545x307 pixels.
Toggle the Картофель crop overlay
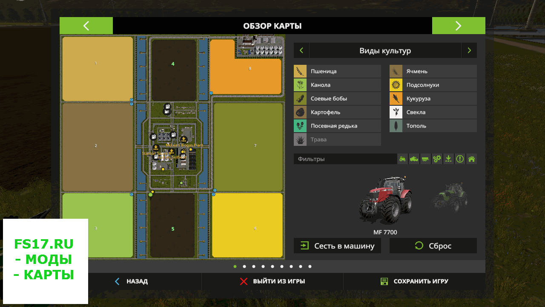(x=337, y=112)
